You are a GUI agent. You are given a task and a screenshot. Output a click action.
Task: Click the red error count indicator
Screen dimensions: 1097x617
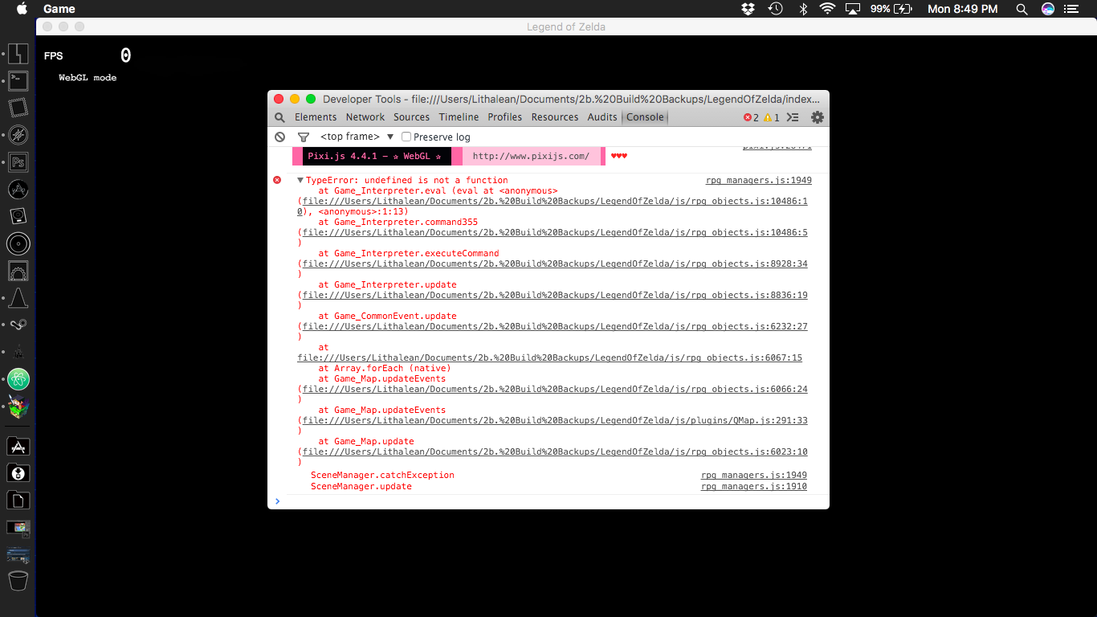(751, 117)
